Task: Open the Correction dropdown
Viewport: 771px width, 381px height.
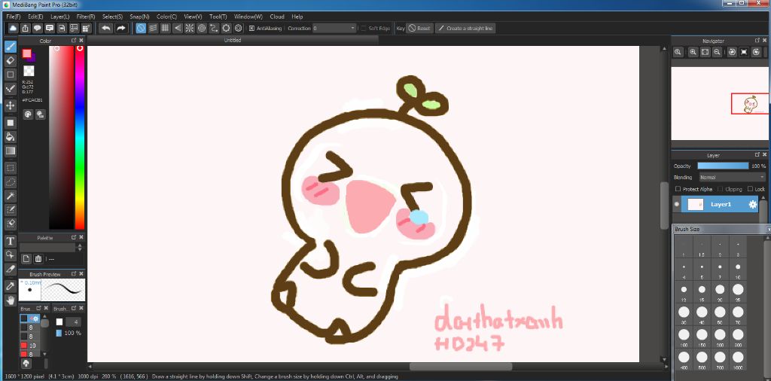Action: (334, 28)
